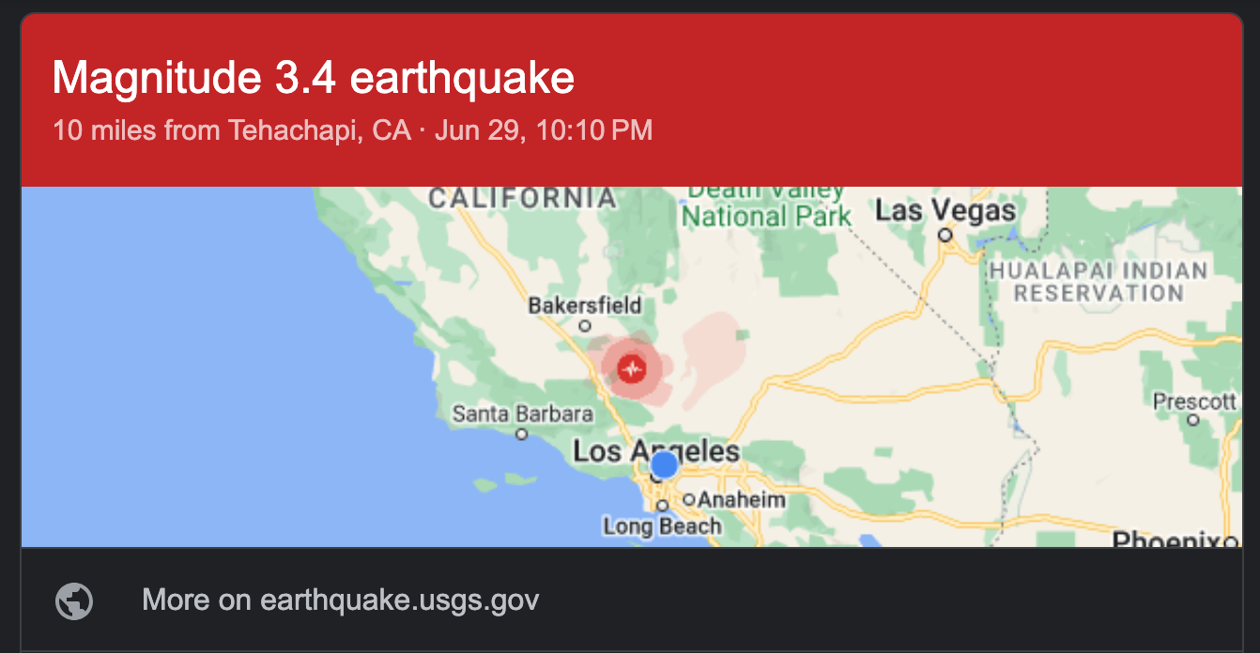Click the Long Beach city marker
The width and height of the screenshot is (1260, 653).
pos(662,506)
